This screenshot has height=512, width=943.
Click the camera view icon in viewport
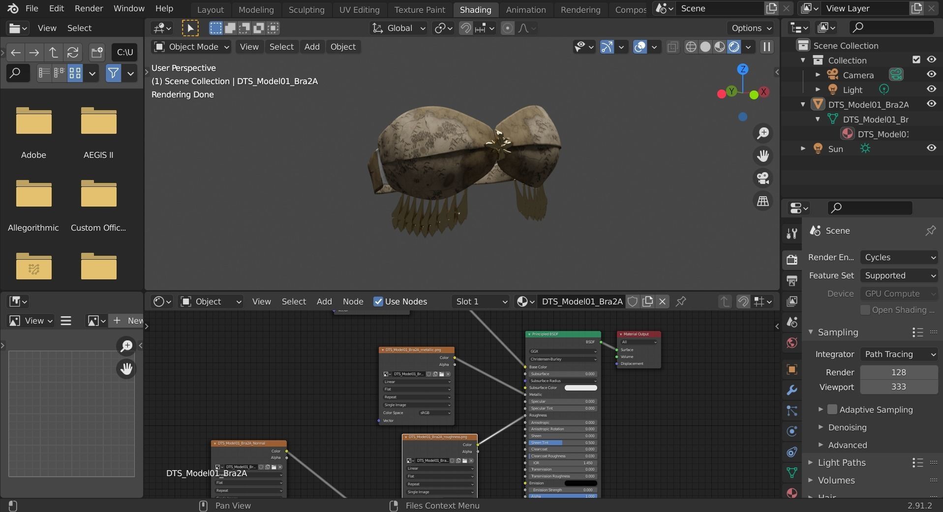coord(763,178)
